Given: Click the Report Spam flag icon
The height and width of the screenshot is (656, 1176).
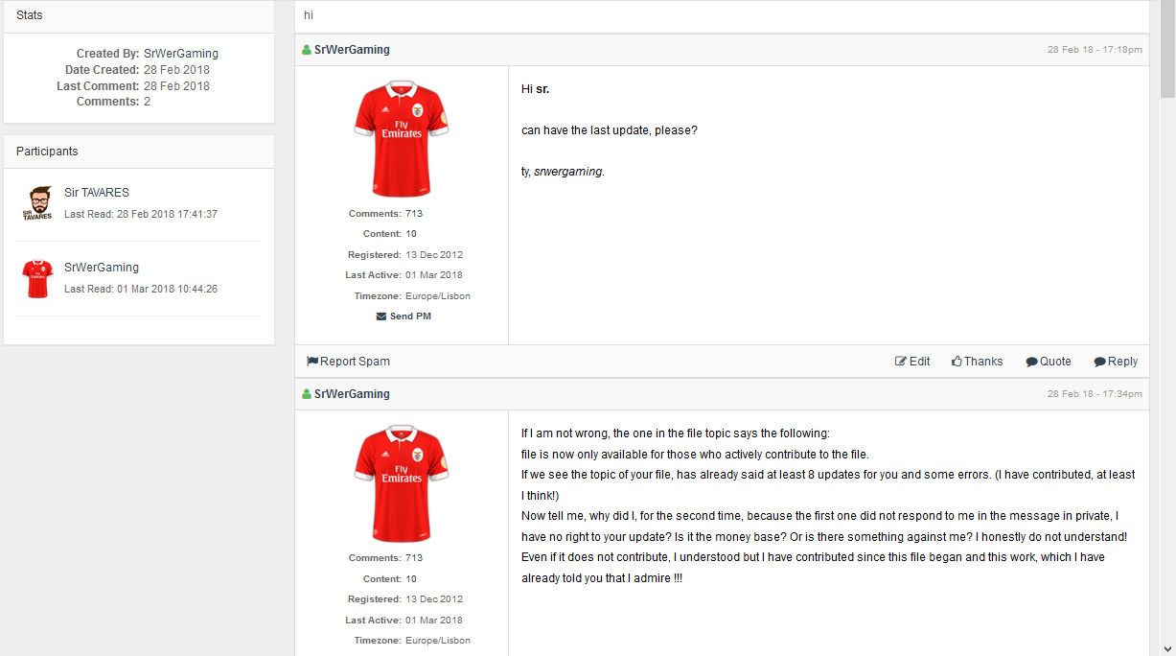Looking at the screenshot, I should tap(312, 362).
